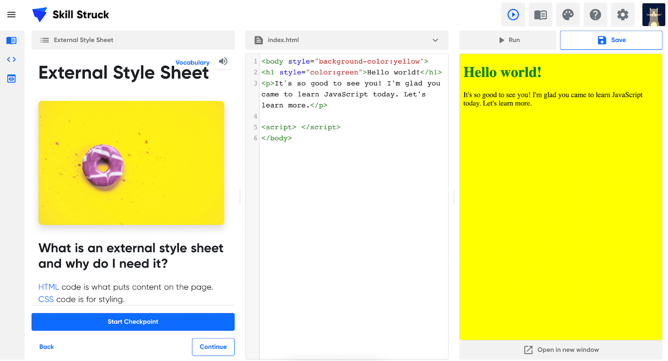This screenshot has height=361, width=668.
Task: Click the divider handle between editor and preview
Action: (x=454, y=196)
